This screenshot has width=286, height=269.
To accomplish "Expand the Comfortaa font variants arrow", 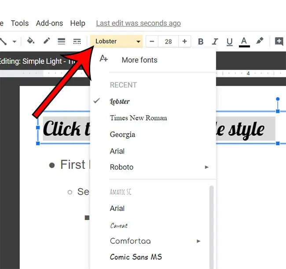I will (198, 241).
